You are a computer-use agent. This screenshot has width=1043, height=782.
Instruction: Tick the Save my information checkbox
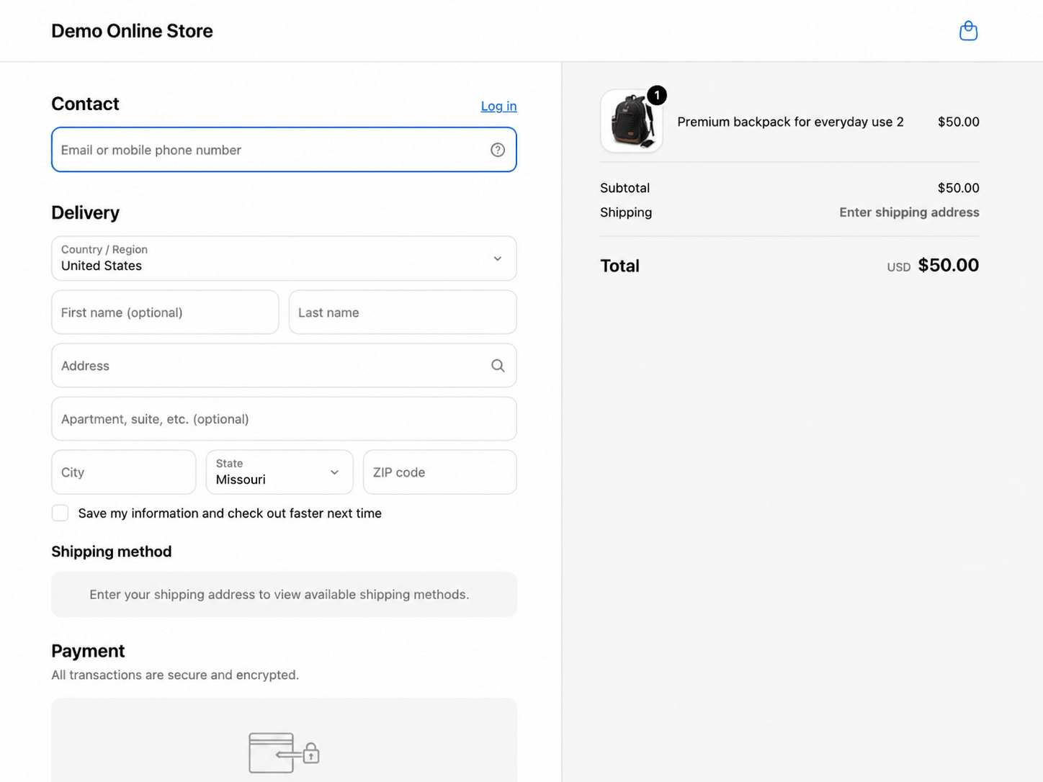(x=60, y=513)
